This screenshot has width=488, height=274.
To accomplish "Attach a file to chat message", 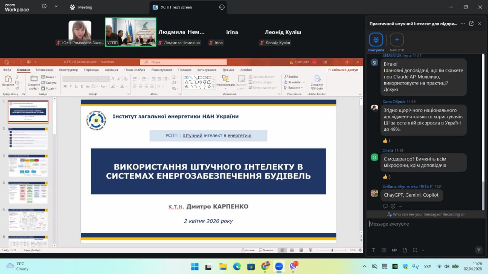I will tap(405, 250).
